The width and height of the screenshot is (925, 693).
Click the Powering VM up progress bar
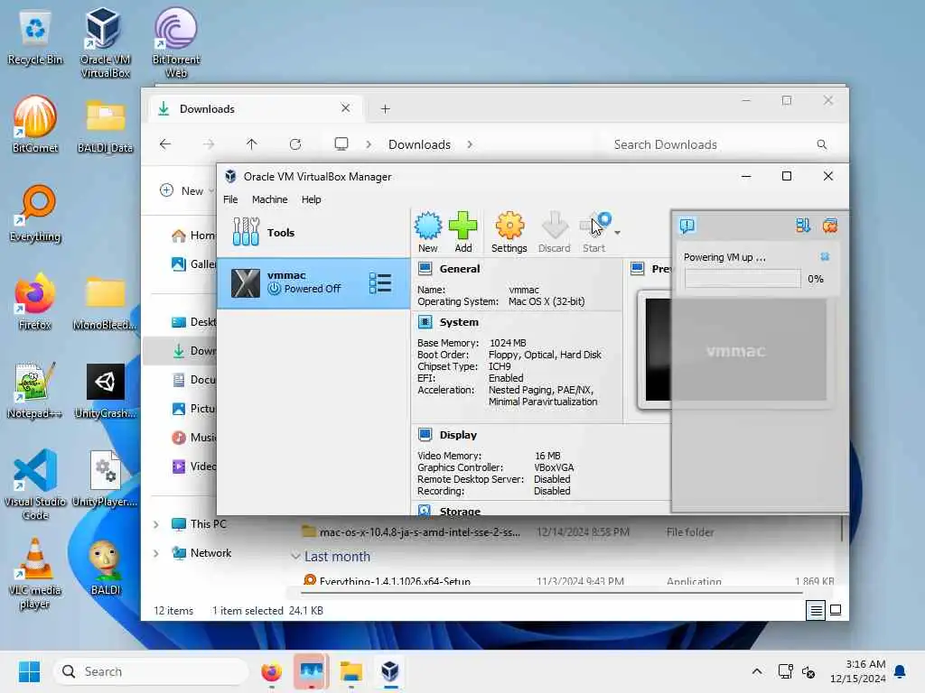(x=743, y=279)
